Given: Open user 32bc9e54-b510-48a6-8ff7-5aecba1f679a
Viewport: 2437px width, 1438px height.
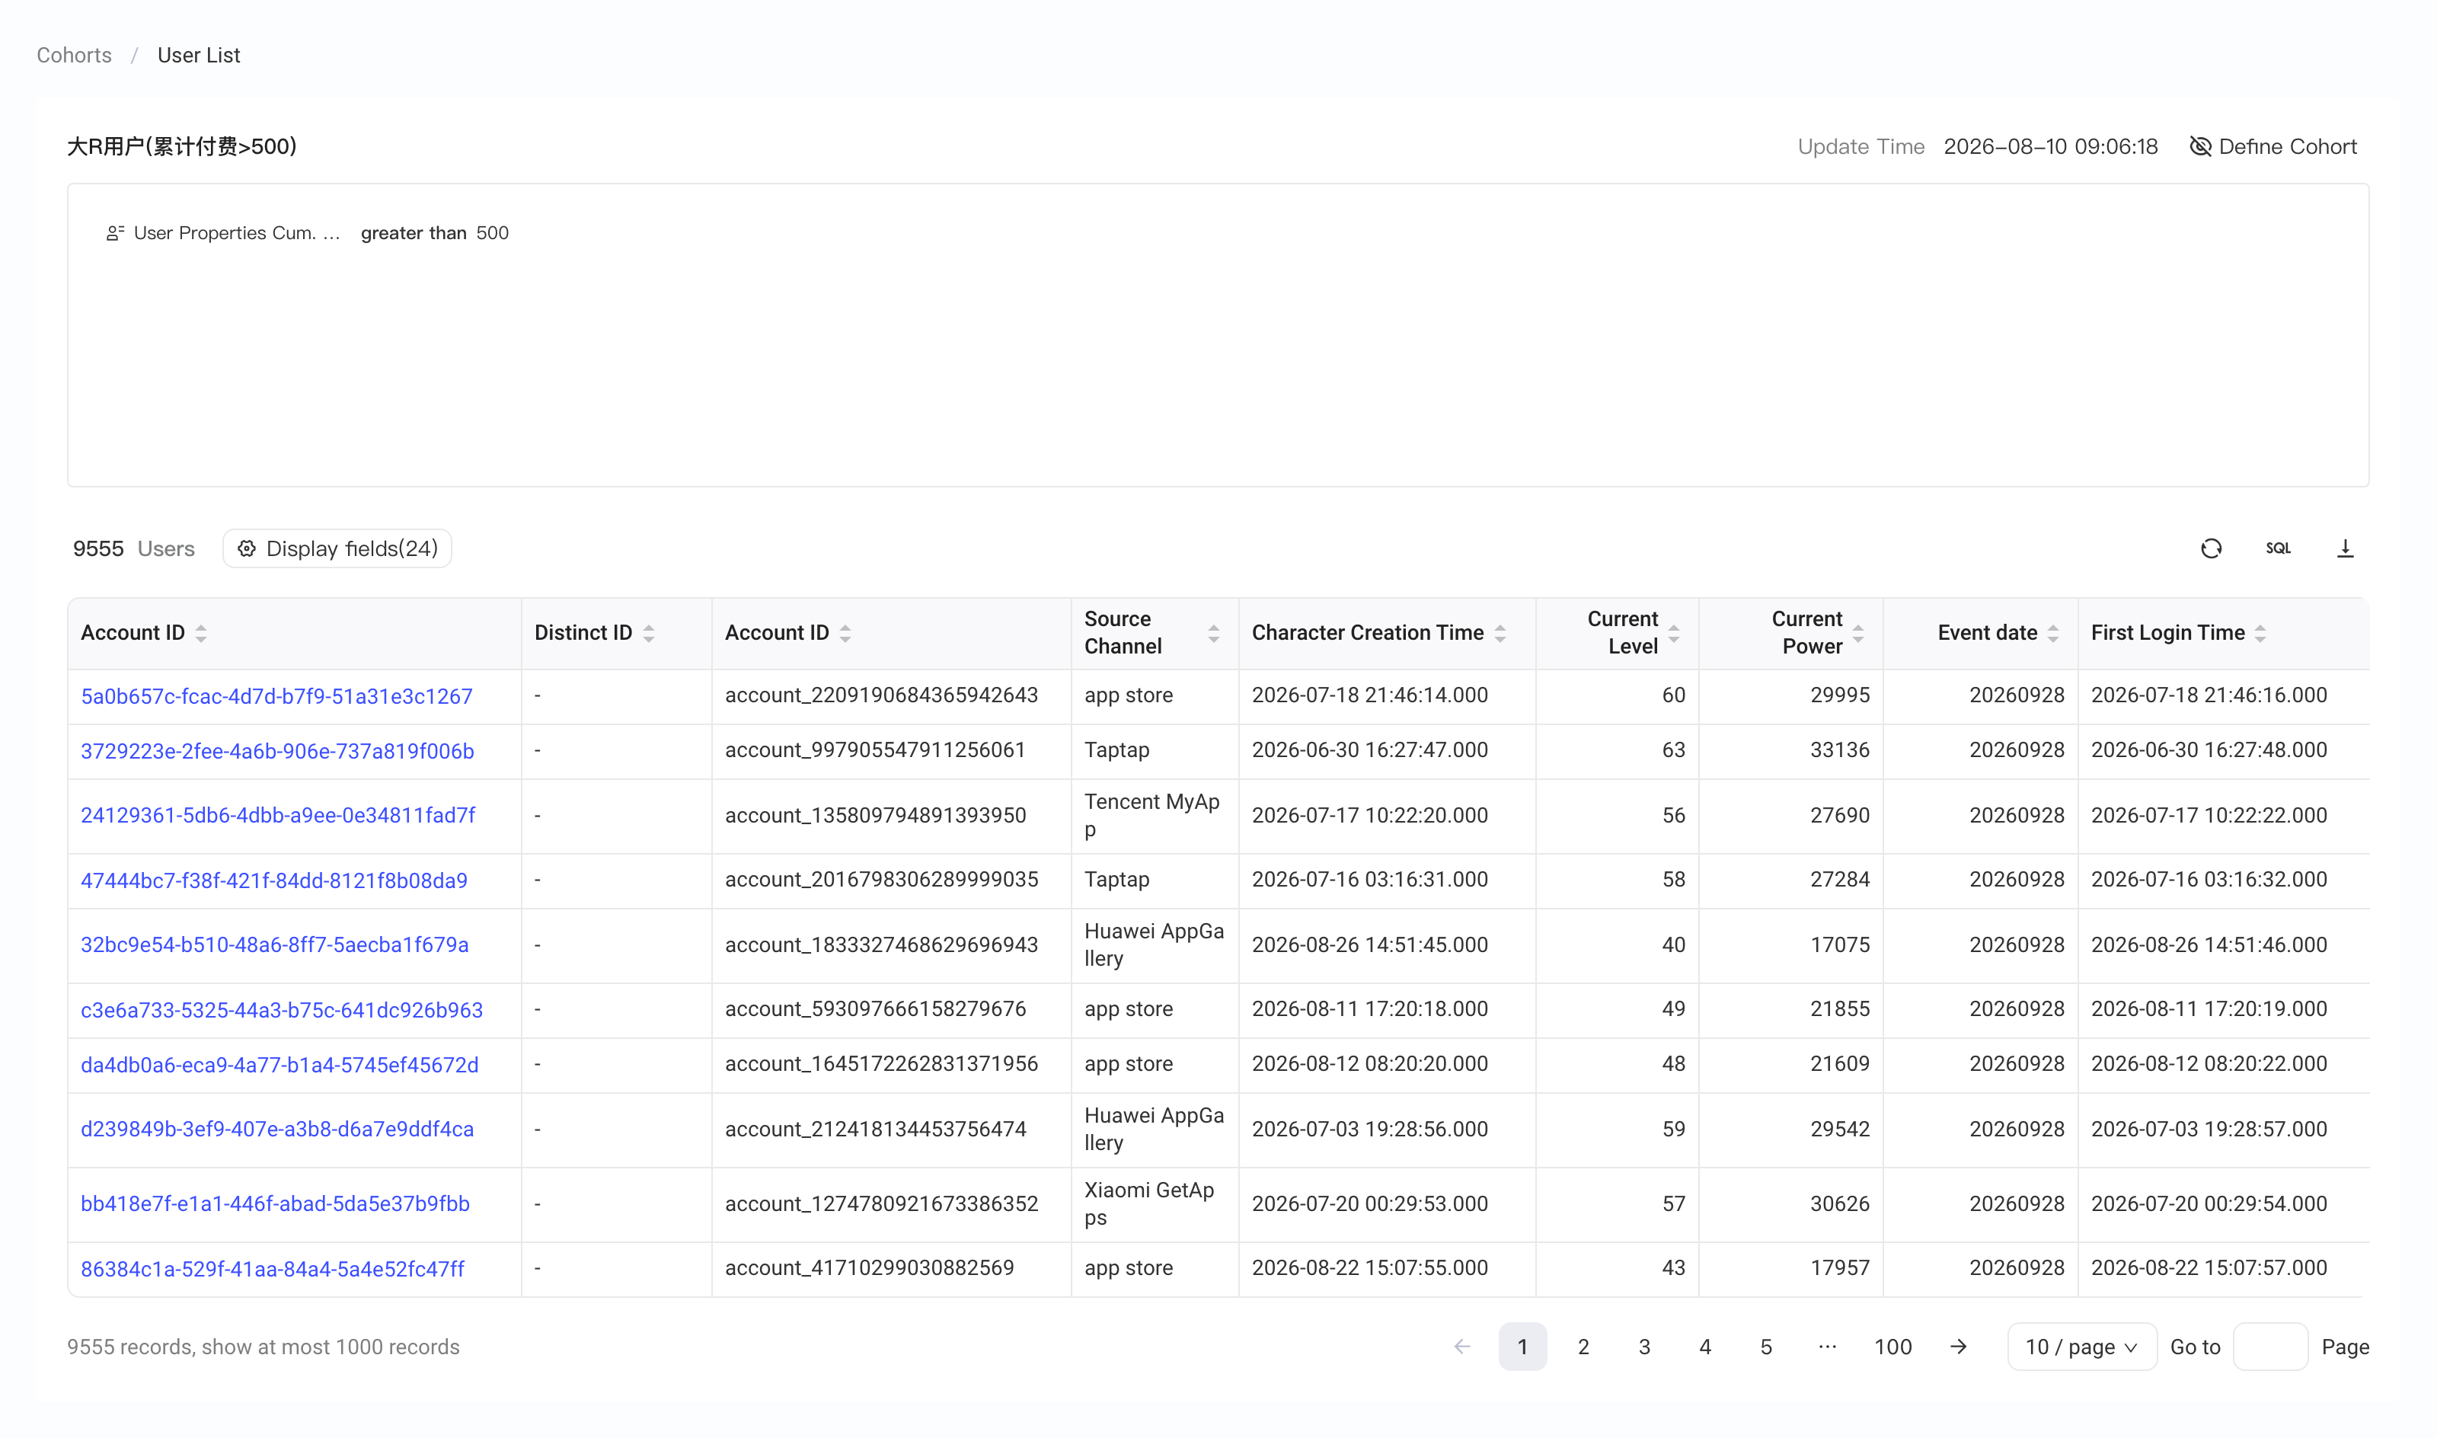Looking at the screenshot, I should pyautogui.click(x=275, y=944).
